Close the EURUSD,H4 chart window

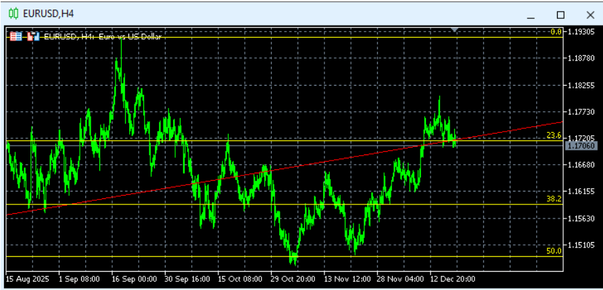587,14
